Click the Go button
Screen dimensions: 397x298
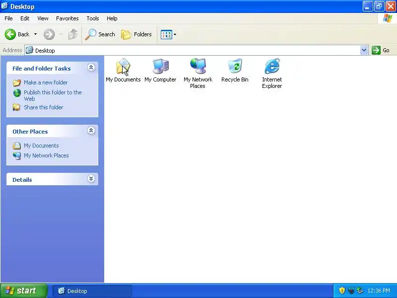(x=381, y=50)
